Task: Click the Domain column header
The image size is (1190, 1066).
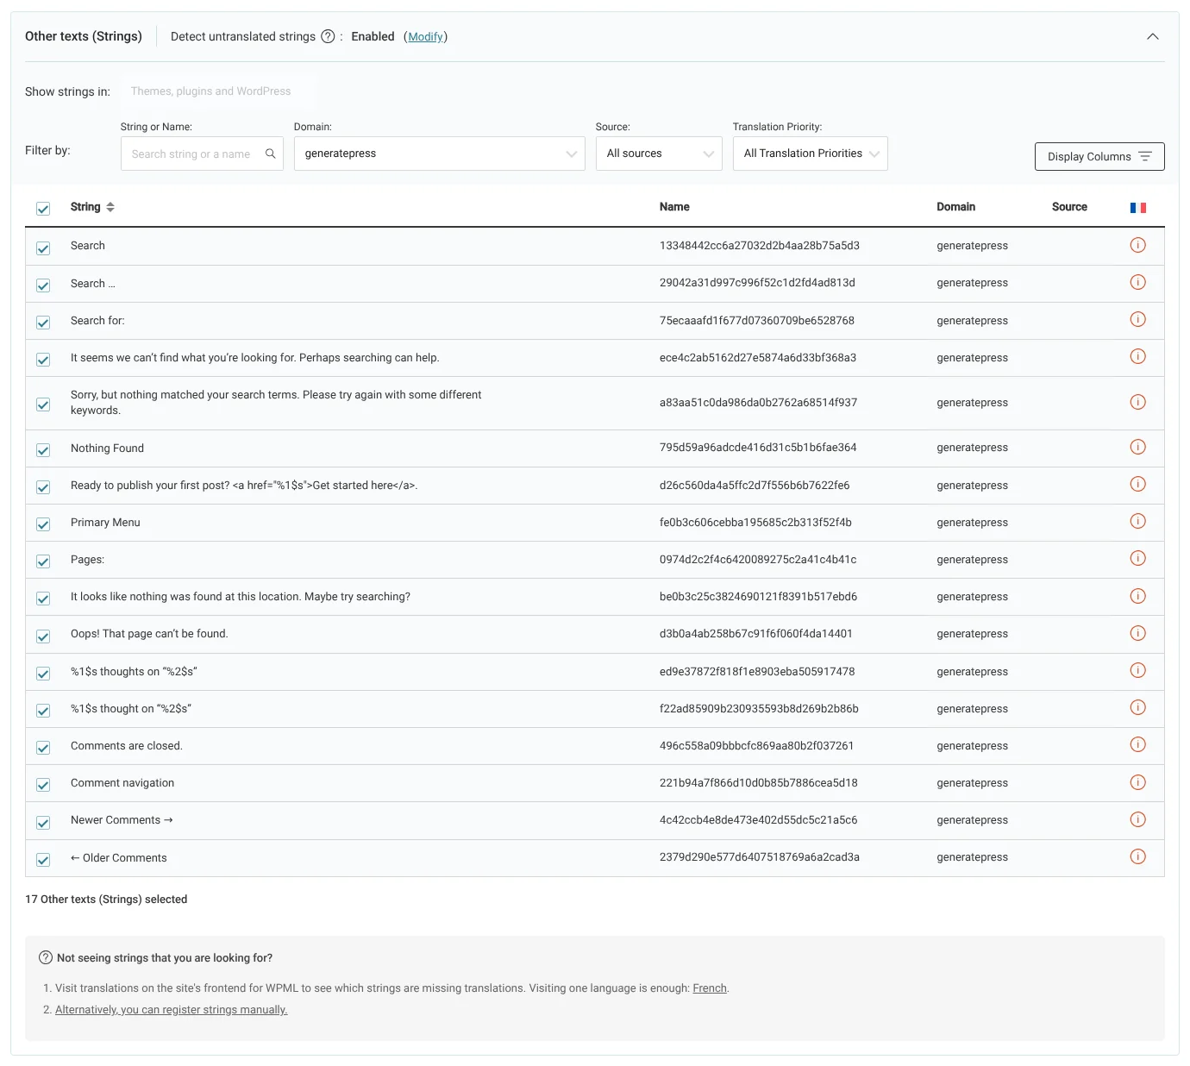Action: pos(955,207)
